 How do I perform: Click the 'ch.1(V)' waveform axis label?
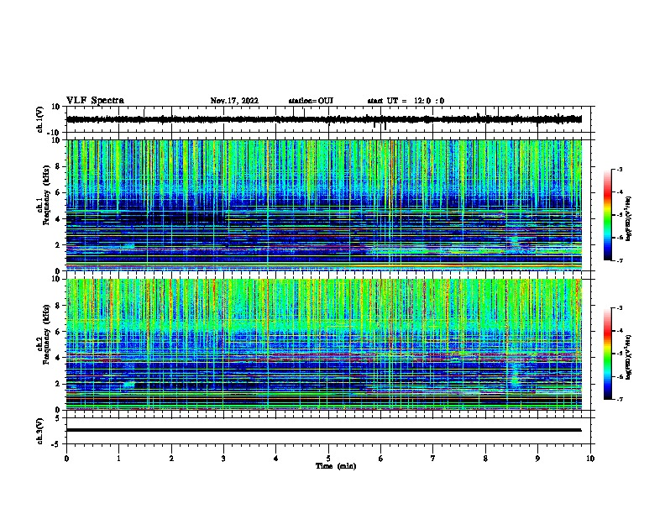coord(40,119)
